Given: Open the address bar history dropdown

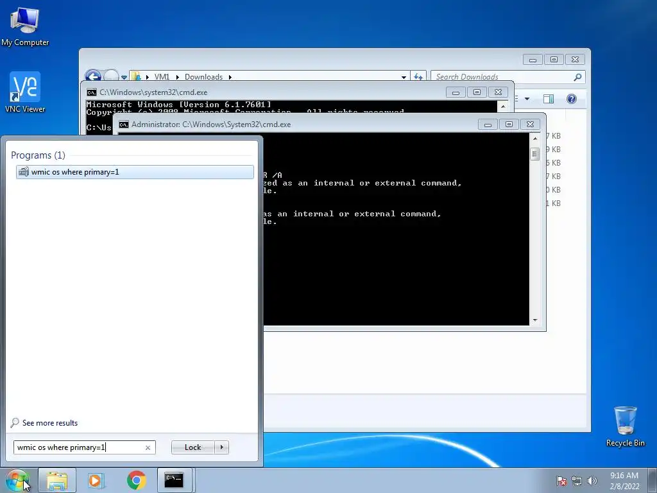Looking at the screenshot, I should (404, 77).
